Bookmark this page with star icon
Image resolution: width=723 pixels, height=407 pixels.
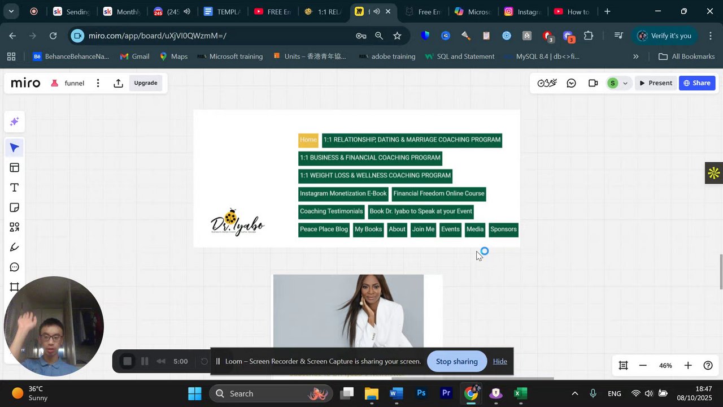coord(397,36)
